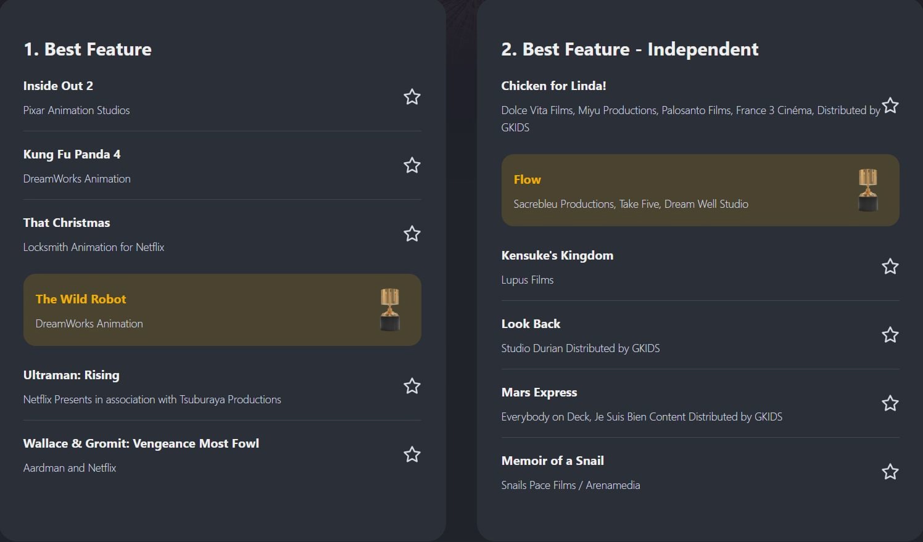Select the Inside Out 2 title
Image resolution: width=923 pixels, height=542 pixels.
pyautogui.click(x=58, y=86)
